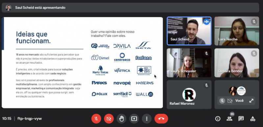Expand your self-view tile
This screenshot has height=127, width=263.
(x=251, y=101)
